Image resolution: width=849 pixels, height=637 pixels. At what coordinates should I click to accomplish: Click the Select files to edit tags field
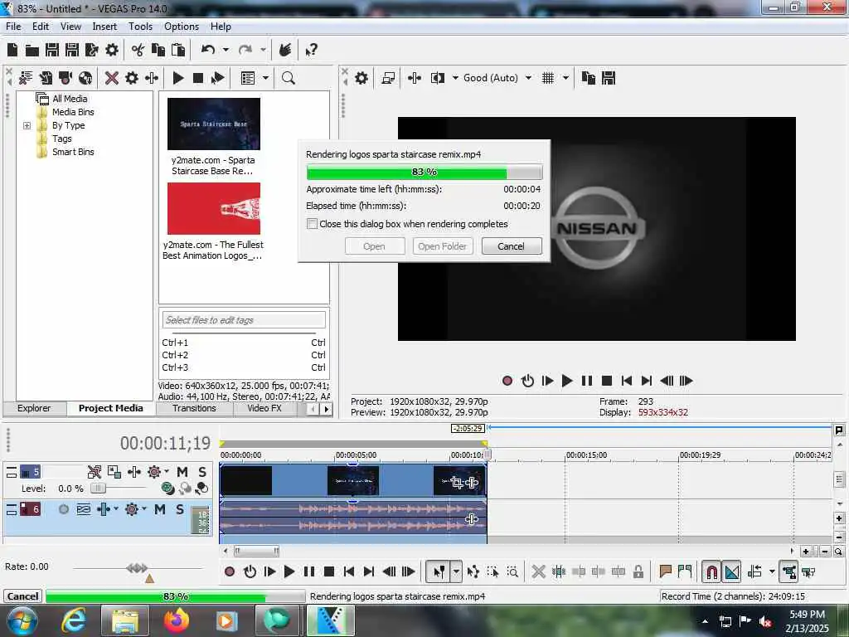tap(244, 320)
